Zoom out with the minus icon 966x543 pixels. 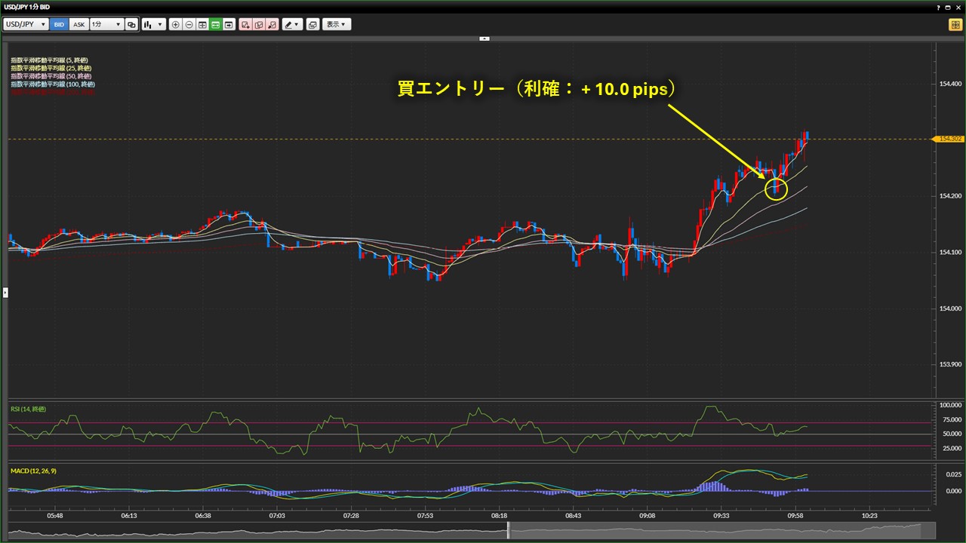[x=189, y=24]
